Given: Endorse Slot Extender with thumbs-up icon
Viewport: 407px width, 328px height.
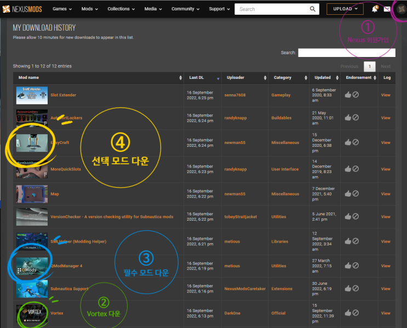Looking at the screenshot, I should point(348,95).
